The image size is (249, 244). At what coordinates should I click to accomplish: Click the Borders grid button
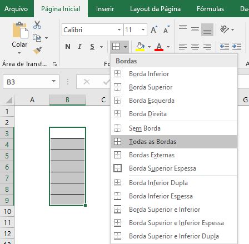pyautogui.click(x=116, y=47)
